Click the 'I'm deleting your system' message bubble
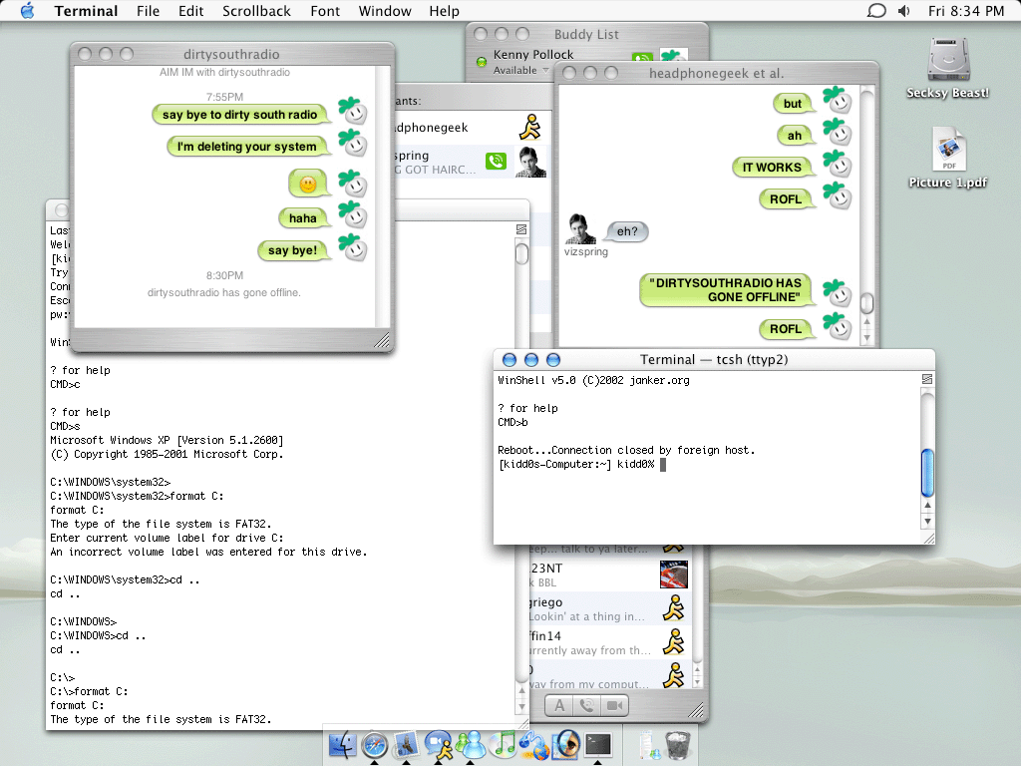The image size is (1021, 766). coord(247,147)
